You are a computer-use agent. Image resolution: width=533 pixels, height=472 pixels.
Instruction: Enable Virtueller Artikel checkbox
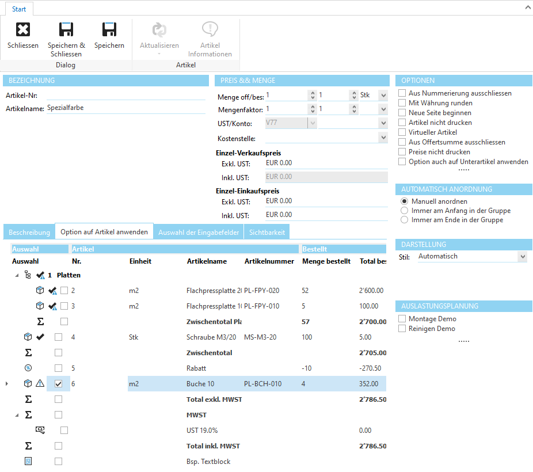coord(402,132)
